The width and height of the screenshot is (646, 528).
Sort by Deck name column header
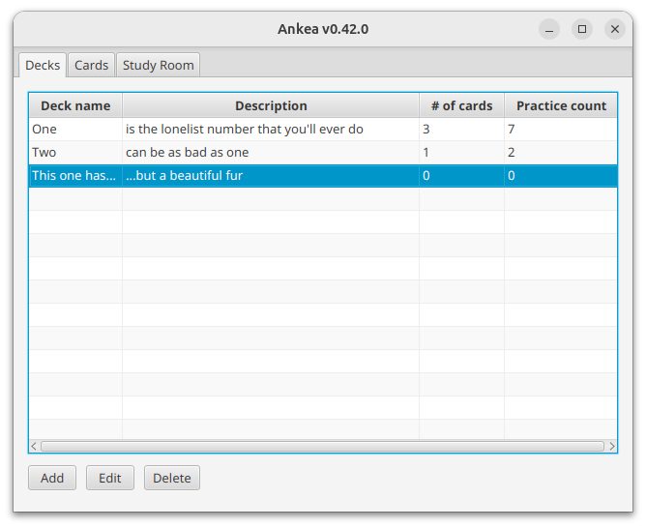[75, 105]
